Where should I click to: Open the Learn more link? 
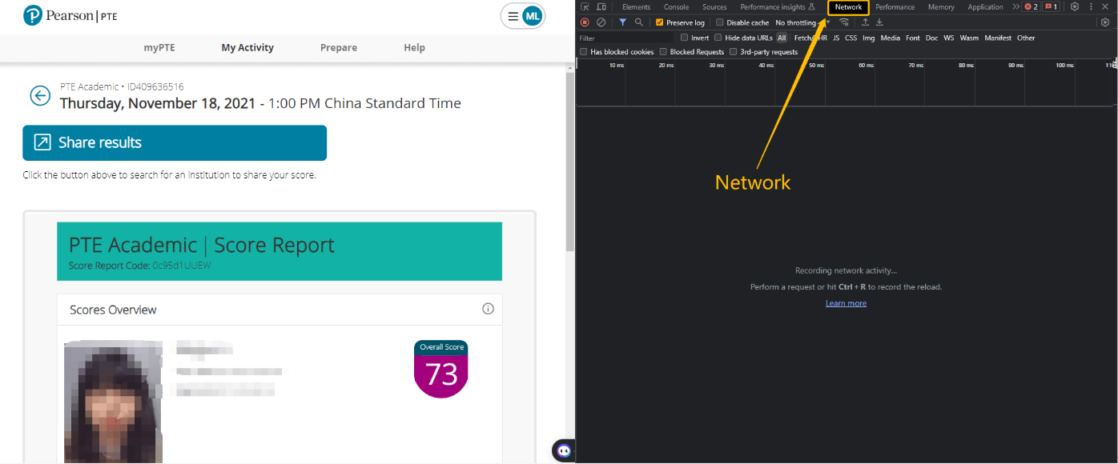pos(846,303)
